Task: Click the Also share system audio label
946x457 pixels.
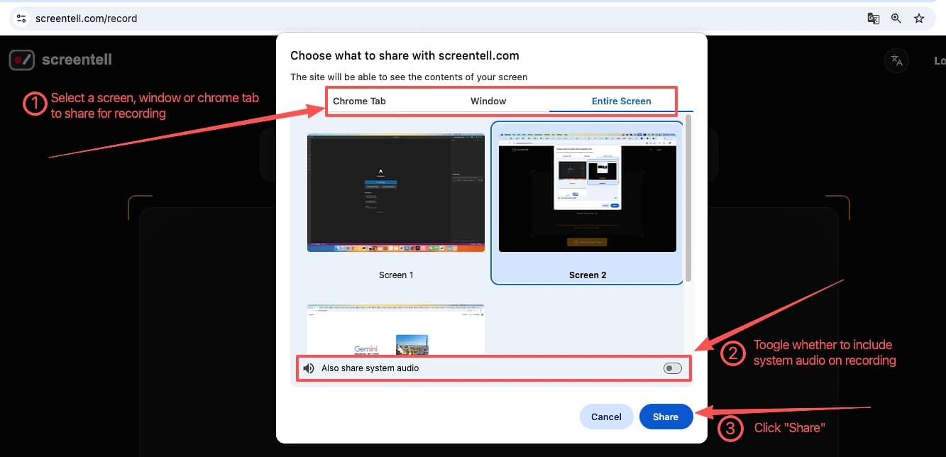Action: point(370,368)
